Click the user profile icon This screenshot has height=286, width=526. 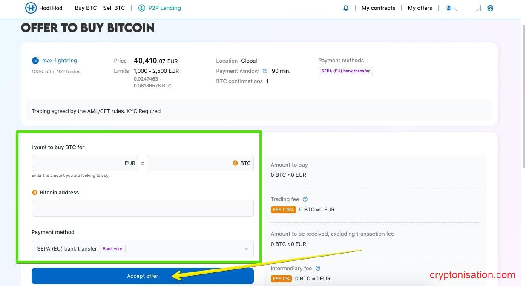(x=448, y=8)
